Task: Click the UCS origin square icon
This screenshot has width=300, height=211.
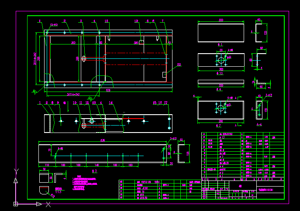Action: 16,204
